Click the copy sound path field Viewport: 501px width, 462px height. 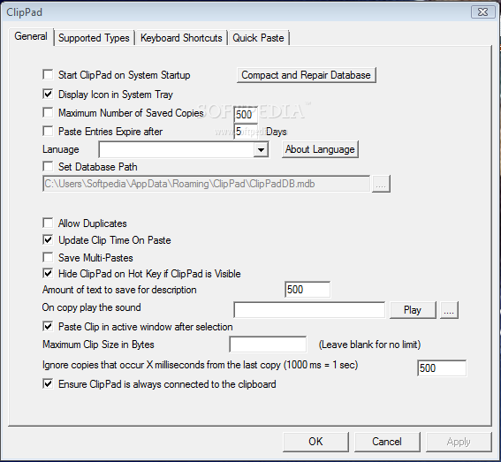309,310
